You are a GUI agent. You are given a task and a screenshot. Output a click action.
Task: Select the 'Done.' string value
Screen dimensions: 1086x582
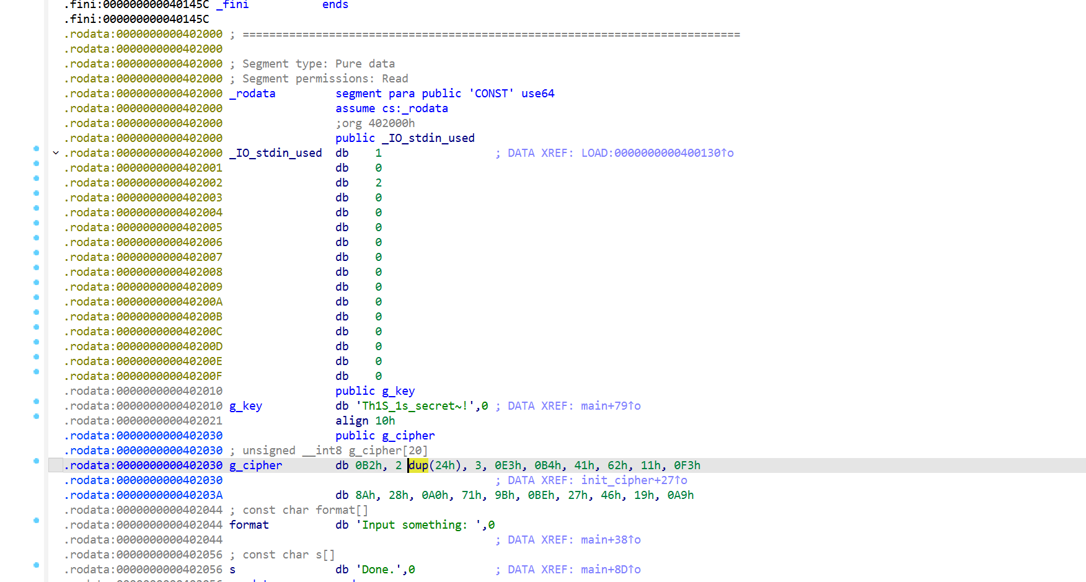[x=379, y=570]
